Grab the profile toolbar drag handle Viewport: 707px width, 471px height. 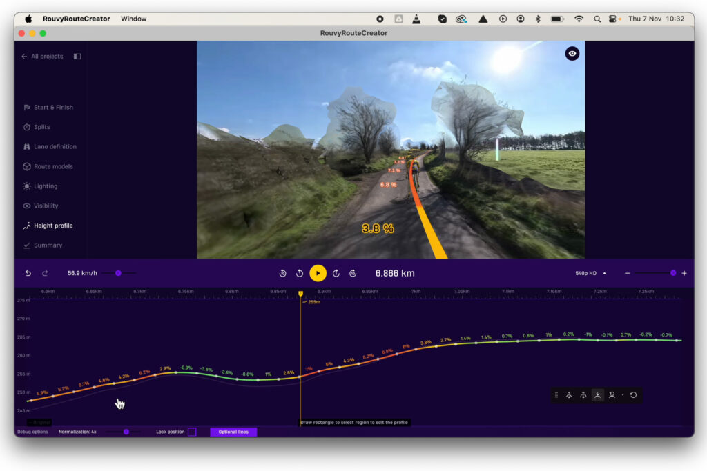[556, 395]
